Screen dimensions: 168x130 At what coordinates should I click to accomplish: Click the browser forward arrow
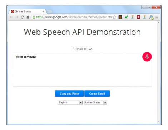click(x=17, y=17)
